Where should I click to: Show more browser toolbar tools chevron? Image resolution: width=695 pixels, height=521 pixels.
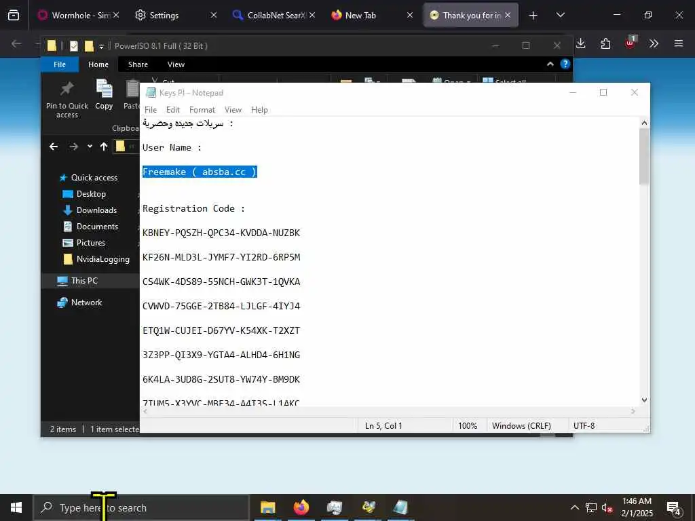pos(654,43)
